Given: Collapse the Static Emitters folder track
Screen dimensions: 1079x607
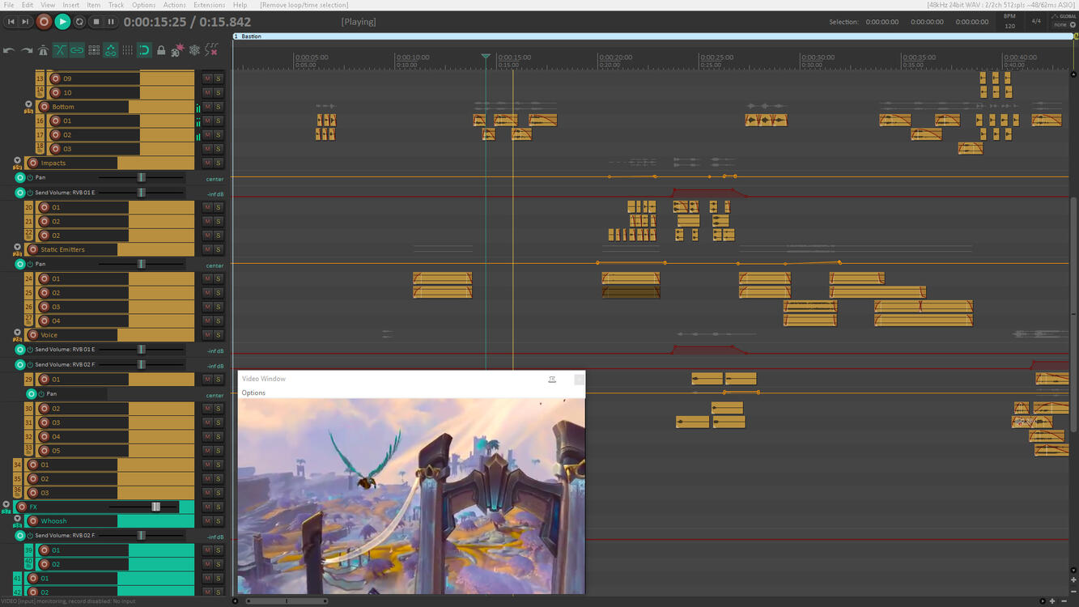Looking at the screenshot, I should (x=17, y=247).
